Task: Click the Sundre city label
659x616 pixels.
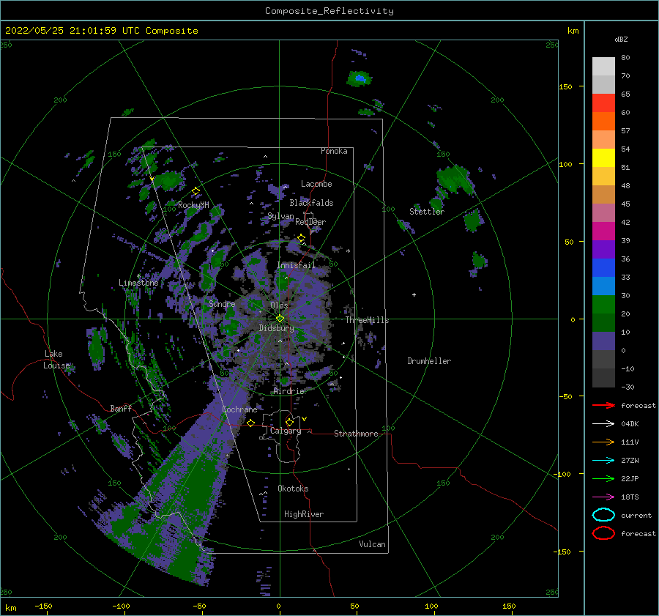Action: (222, 303)
